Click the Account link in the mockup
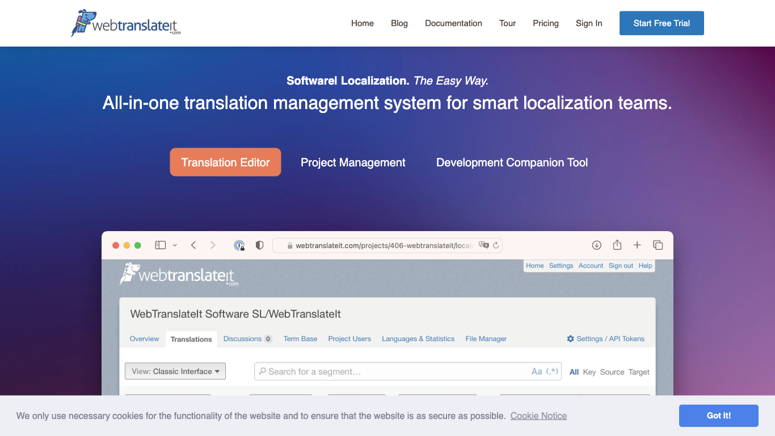775x436 pixels. tap(591, 266)
